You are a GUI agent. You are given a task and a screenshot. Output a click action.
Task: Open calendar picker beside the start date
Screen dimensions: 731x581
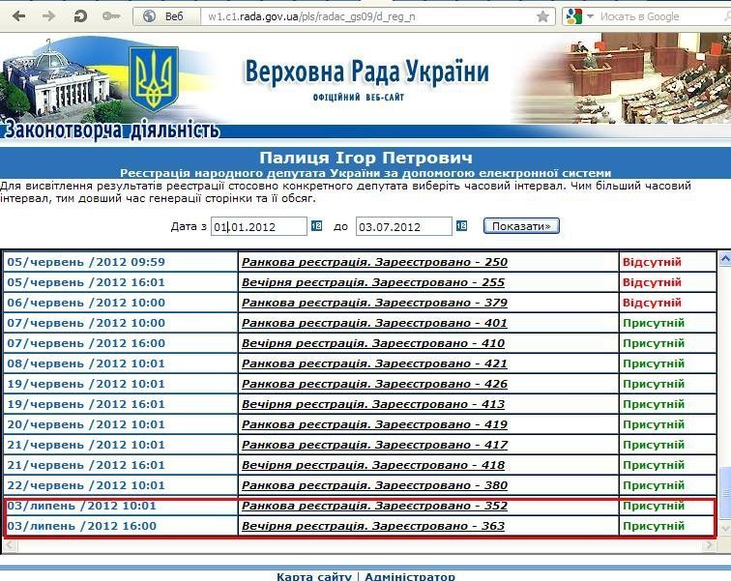(316, 226)
